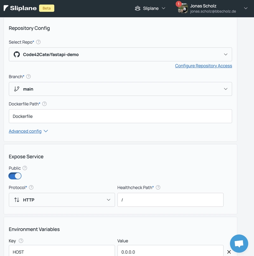Click the help icon beside Dockerfile Path
Screen dimensions: 254x256
point(44,103)
